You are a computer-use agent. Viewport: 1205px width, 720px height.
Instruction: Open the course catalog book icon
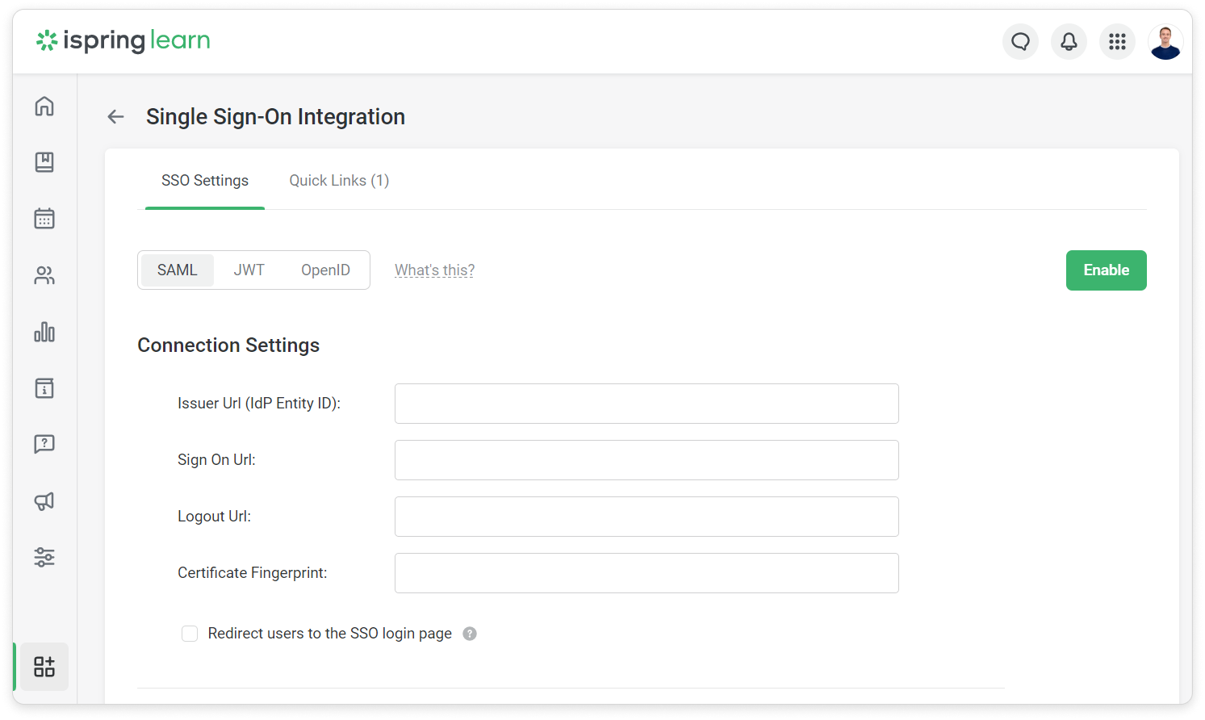(x=44, y=162)
